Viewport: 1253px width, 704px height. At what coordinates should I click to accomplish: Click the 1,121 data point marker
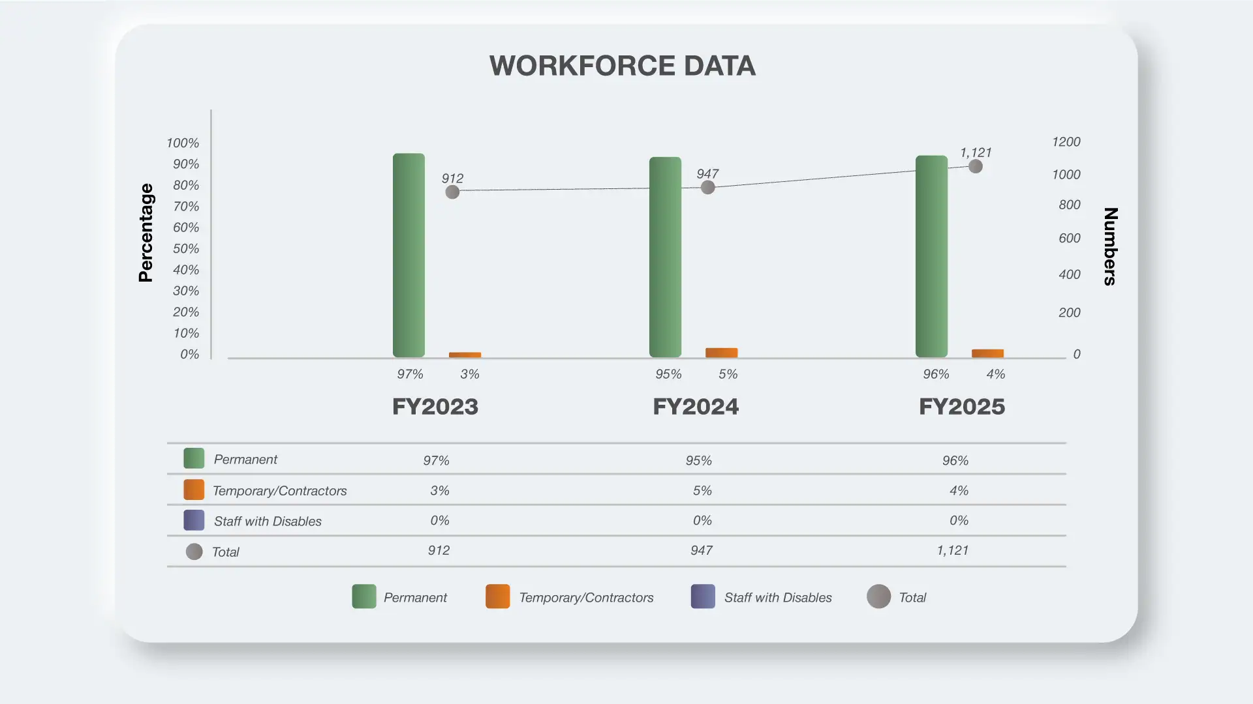tap(976, 167)
